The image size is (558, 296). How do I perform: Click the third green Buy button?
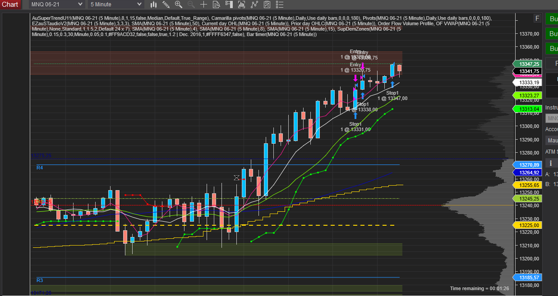coord(551,49)
